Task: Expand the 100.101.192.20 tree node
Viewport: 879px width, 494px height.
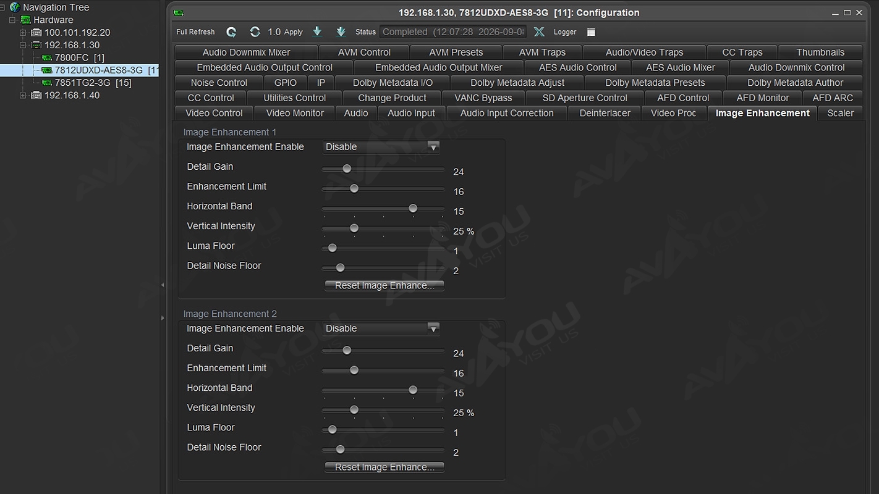Action: [23, 32]
